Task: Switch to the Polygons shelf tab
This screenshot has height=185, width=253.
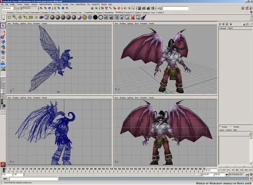Action: pos(99,13)
